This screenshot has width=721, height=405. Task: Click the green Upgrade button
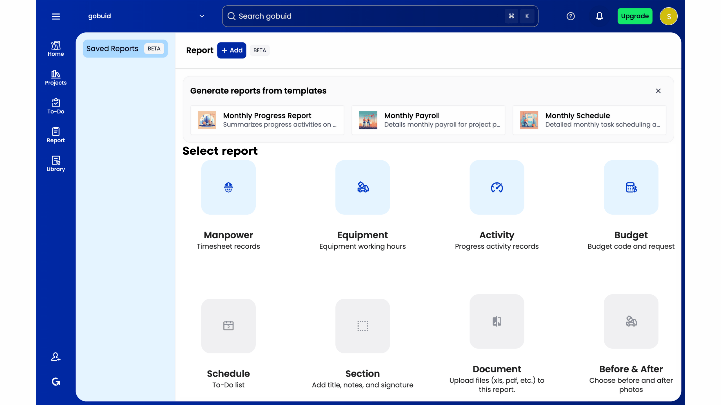tap(635, 16)
